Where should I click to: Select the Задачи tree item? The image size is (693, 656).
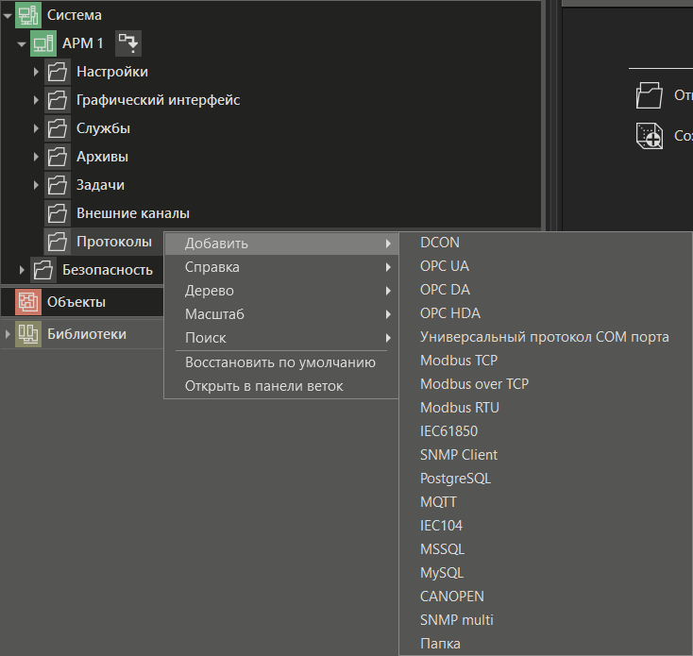click(x=100, y=185)
